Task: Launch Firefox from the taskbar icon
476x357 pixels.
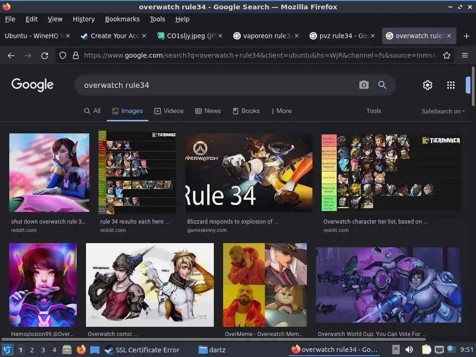Action: click(x=81, y=350)
